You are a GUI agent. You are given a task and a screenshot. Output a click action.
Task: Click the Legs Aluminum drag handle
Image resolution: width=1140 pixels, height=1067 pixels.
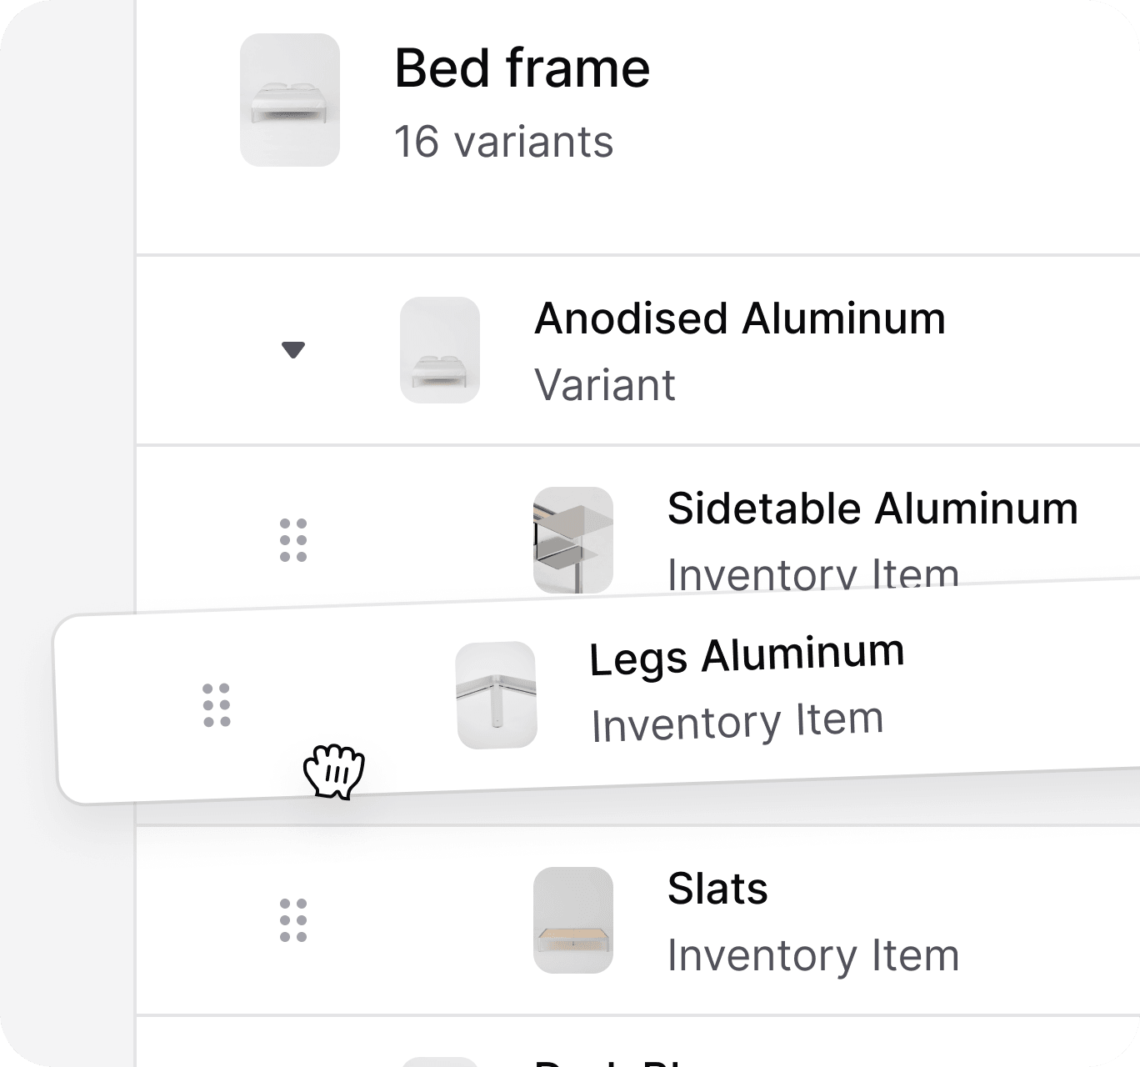217,705
